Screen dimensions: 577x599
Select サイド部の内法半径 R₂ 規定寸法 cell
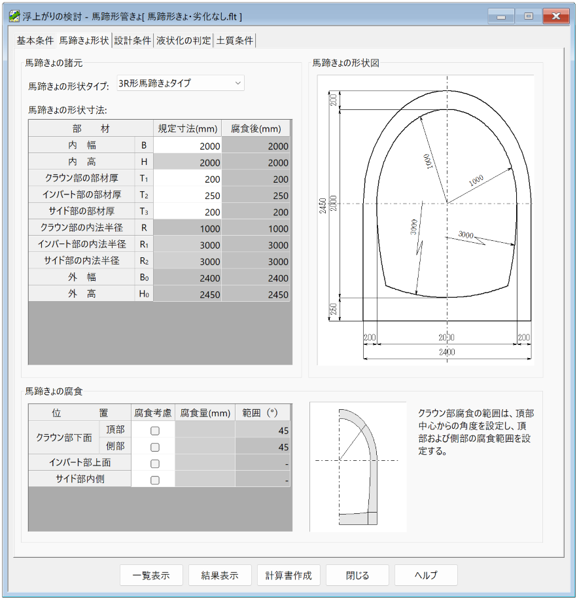188,261
